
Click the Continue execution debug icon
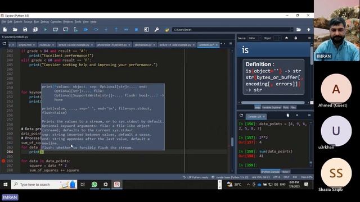126,30
